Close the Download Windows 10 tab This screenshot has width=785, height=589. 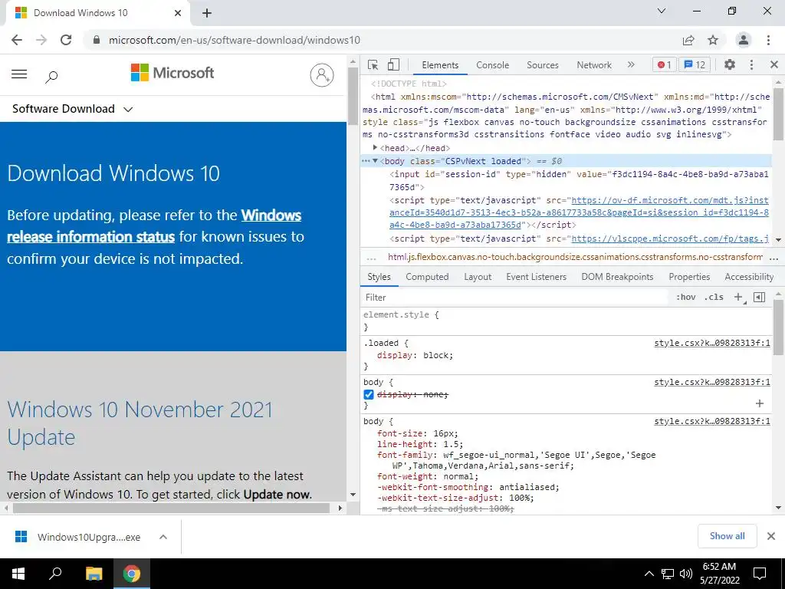tap(178, 13)
